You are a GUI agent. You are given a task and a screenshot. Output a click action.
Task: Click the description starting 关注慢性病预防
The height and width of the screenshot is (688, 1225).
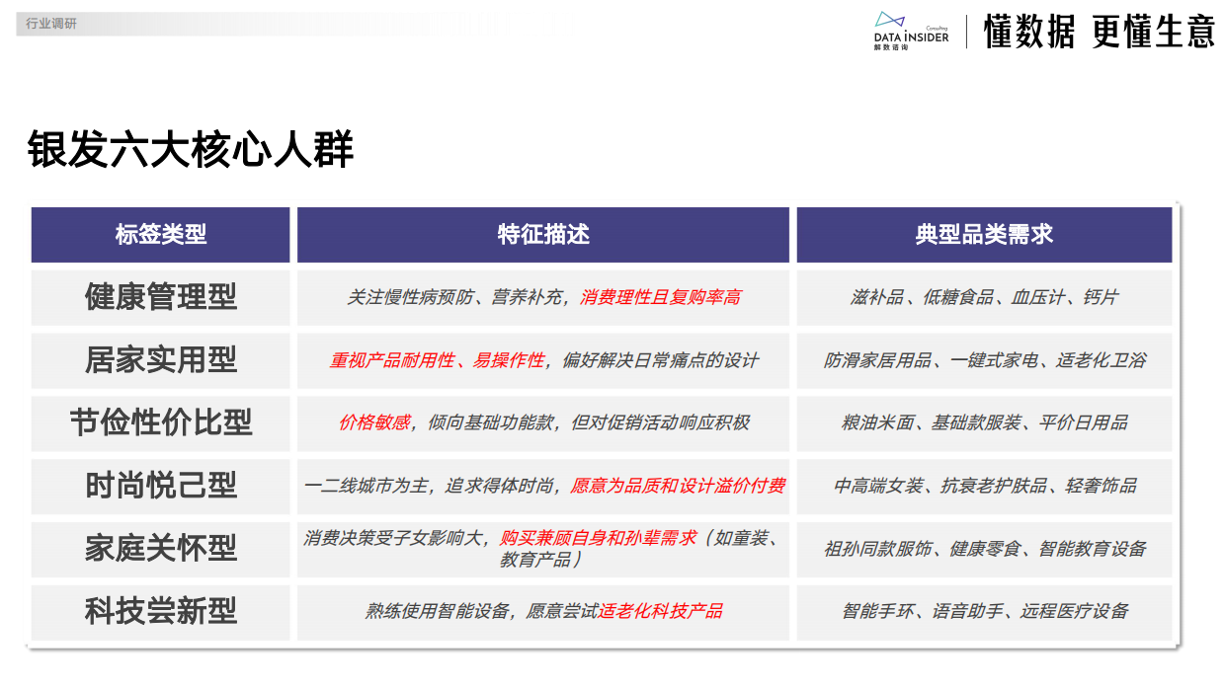tap(543, 297)
